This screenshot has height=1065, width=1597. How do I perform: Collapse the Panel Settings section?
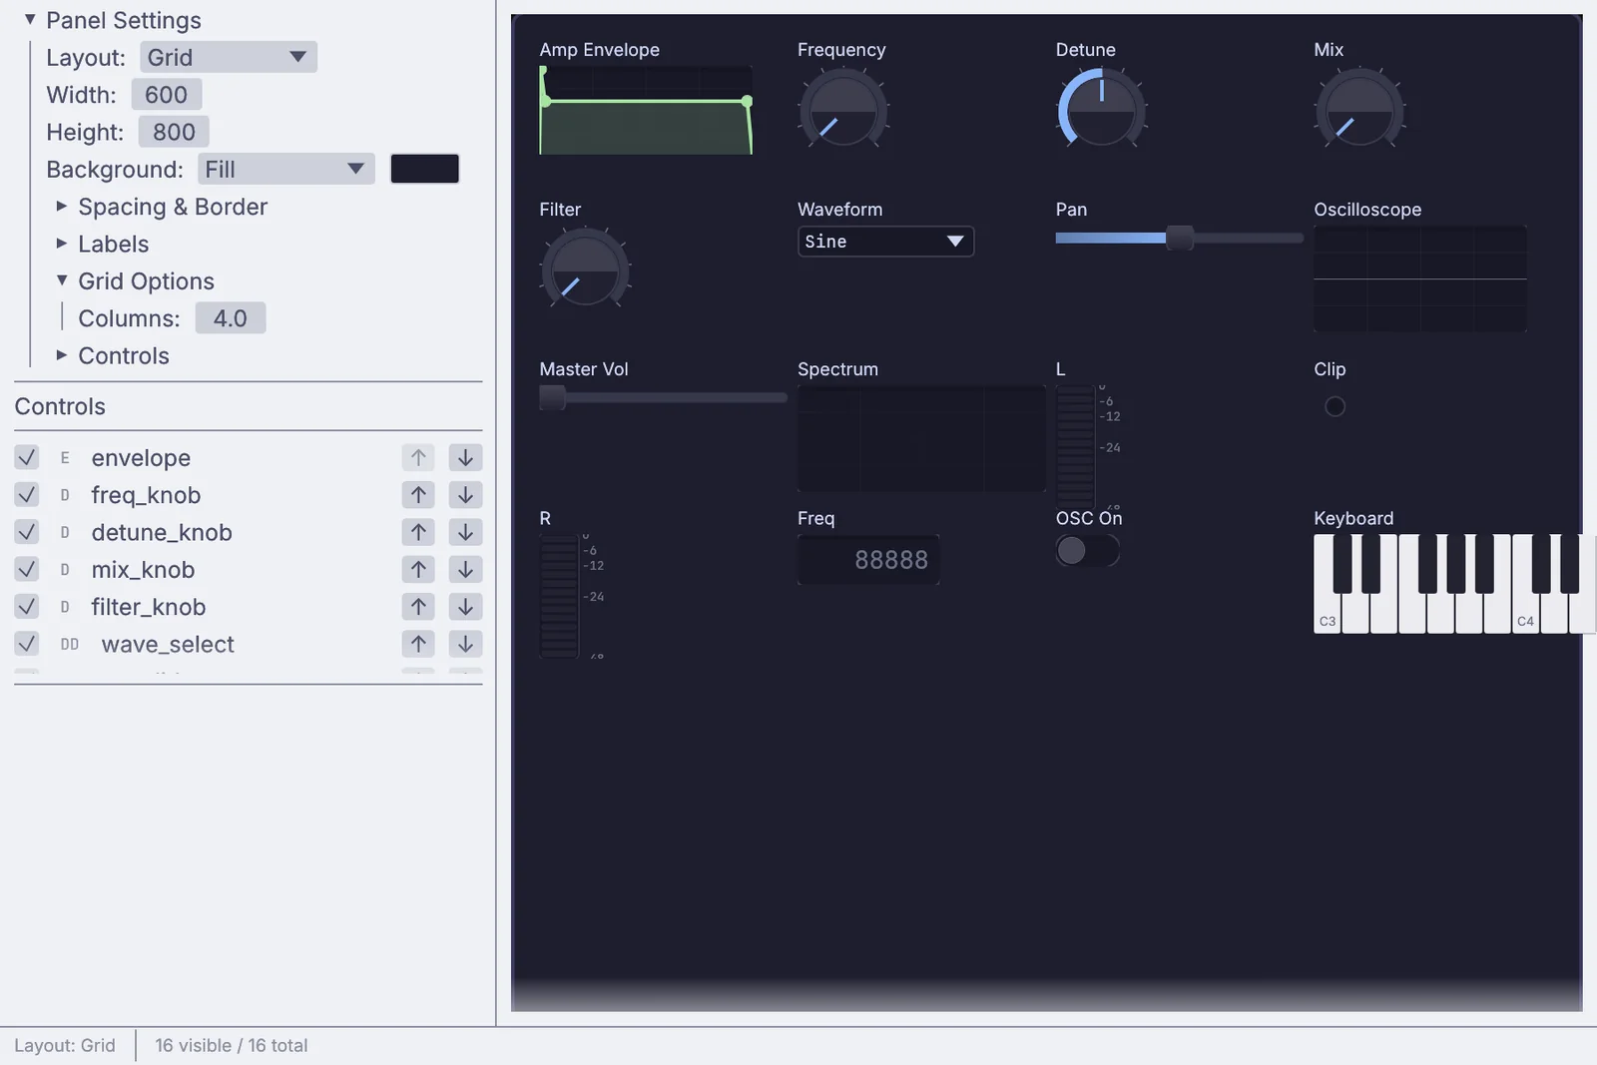pyautogui.click(x=30, y=19)
